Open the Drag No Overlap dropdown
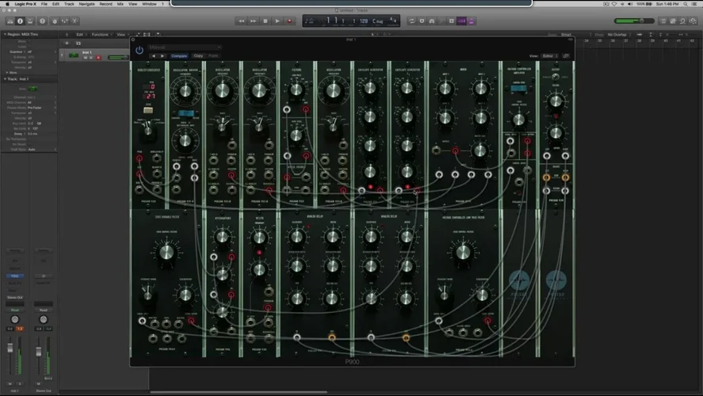 coord(619,35)
